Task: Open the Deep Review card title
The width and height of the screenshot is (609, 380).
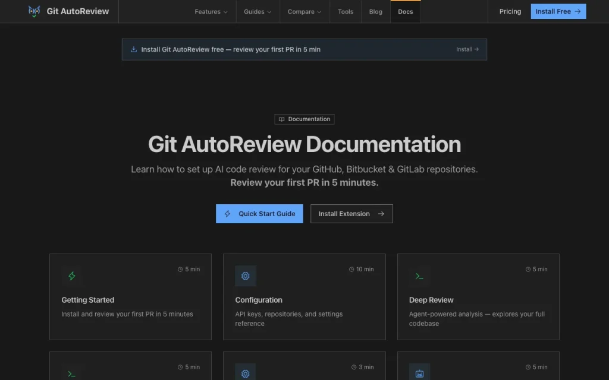Action: (431, 300)
